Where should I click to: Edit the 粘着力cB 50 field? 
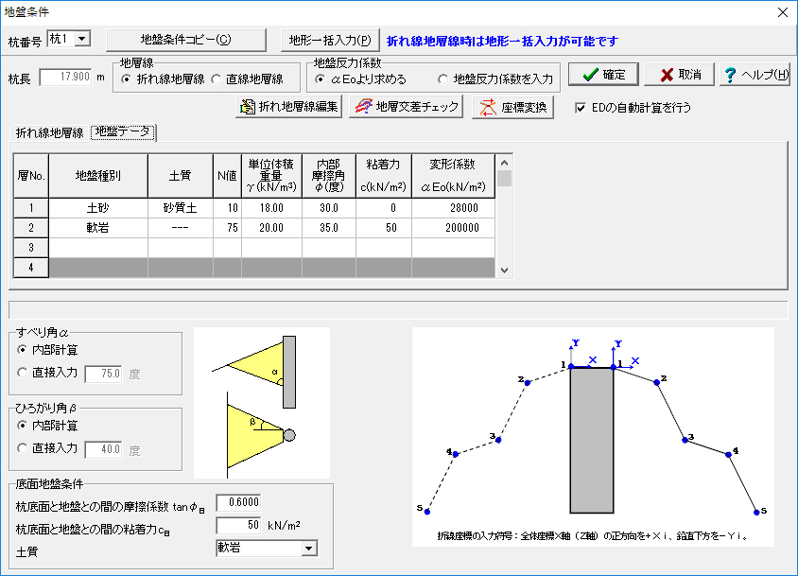[238, 525]
